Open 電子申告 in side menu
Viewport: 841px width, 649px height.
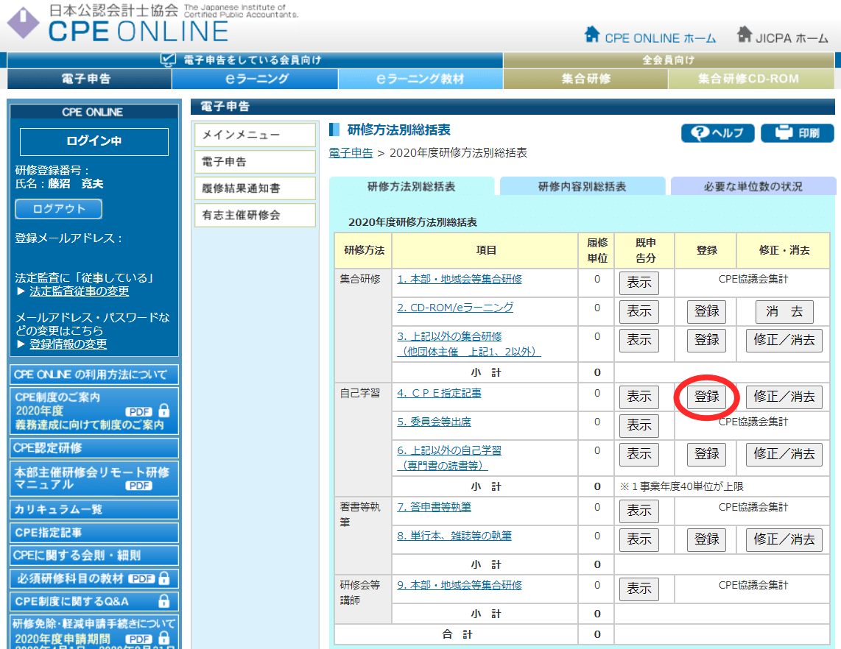256,162
